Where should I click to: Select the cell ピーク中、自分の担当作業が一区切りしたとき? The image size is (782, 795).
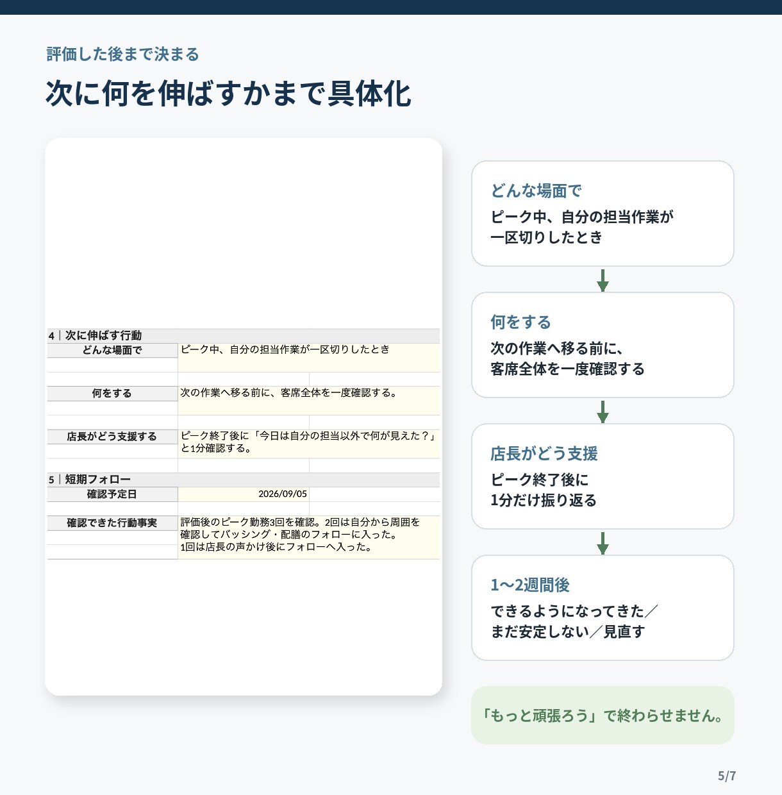tap(309, 357)
